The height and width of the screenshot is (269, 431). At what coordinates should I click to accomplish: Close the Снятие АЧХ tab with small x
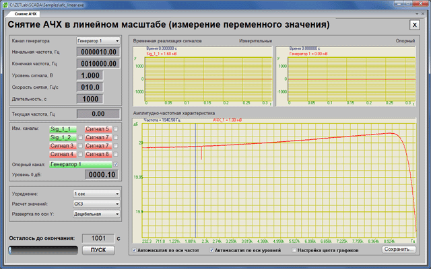pyautogui.click(x=424, y=13)
